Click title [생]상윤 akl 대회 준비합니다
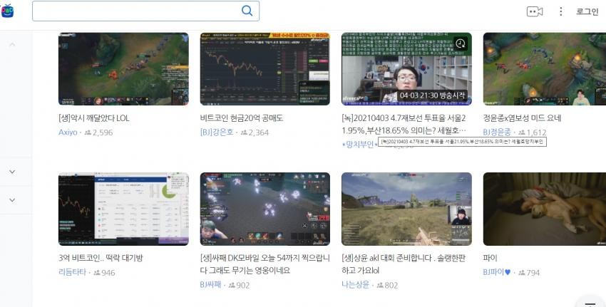Screen dimensions: 606x307 [x=404, y=264]
